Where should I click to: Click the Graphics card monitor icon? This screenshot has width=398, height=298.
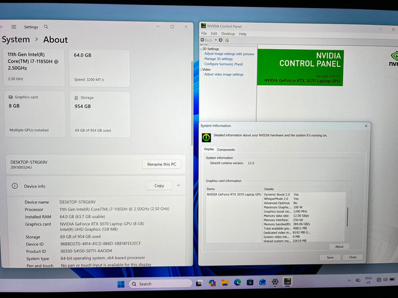pyautogui.click(x=11, y=97)
